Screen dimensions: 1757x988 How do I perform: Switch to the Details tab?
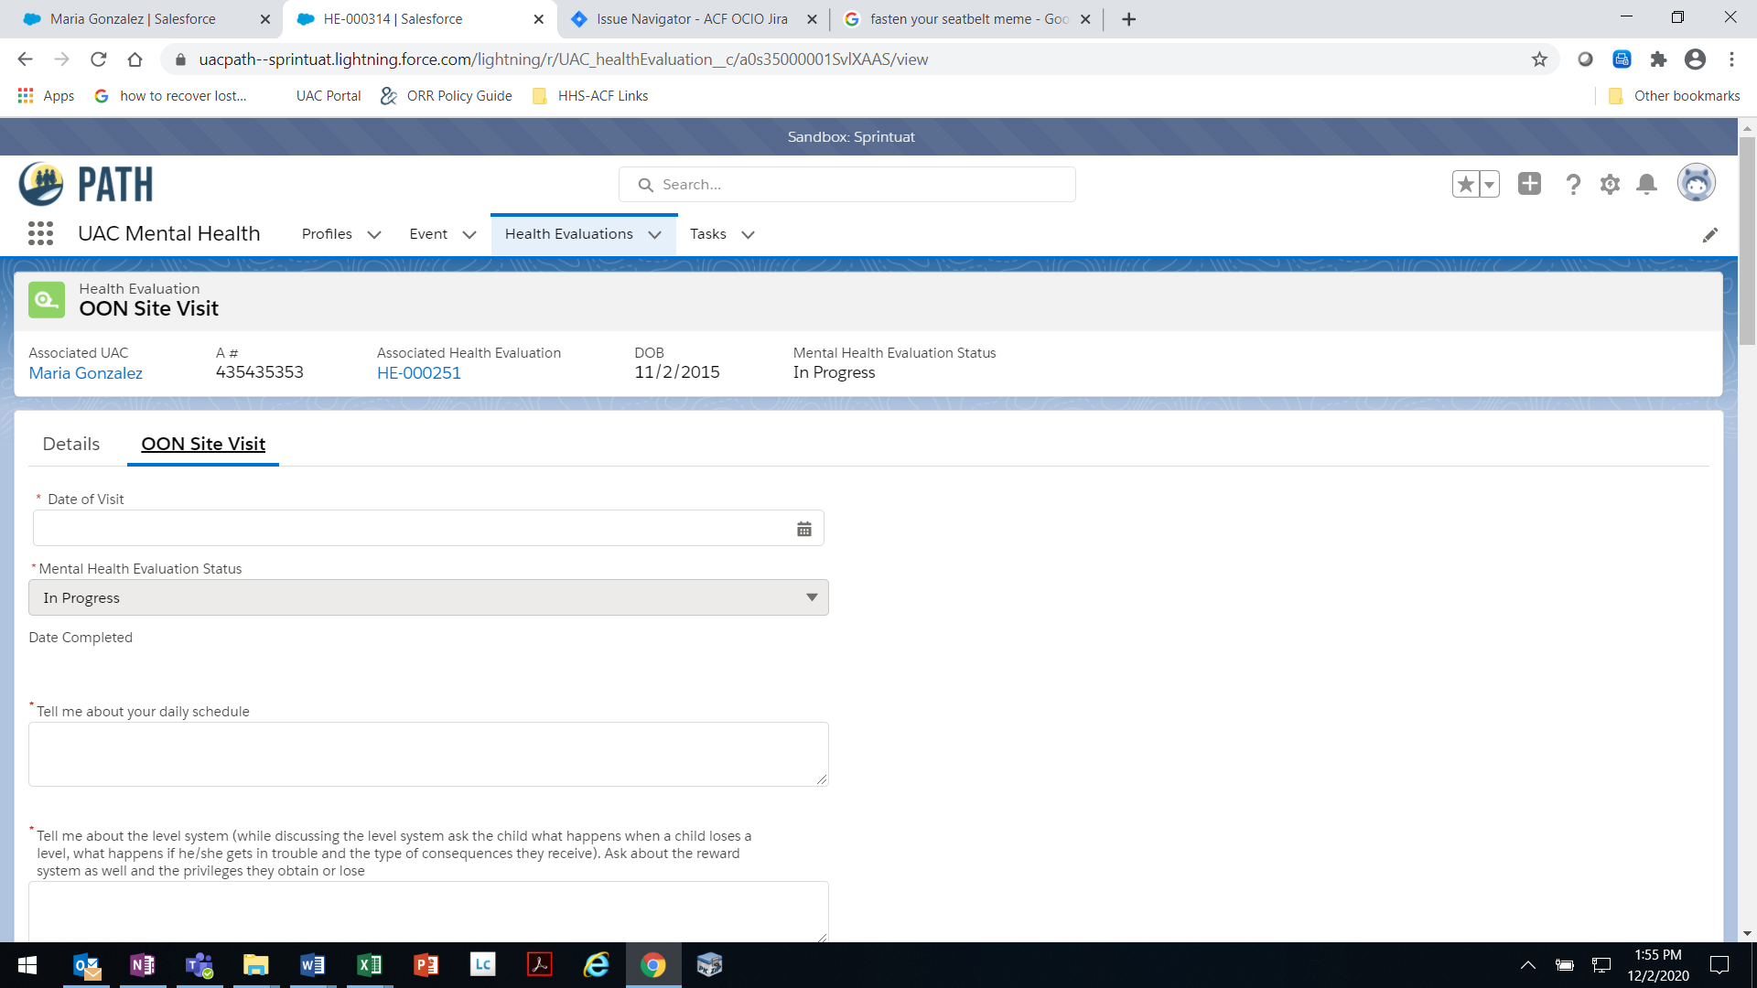71,444
